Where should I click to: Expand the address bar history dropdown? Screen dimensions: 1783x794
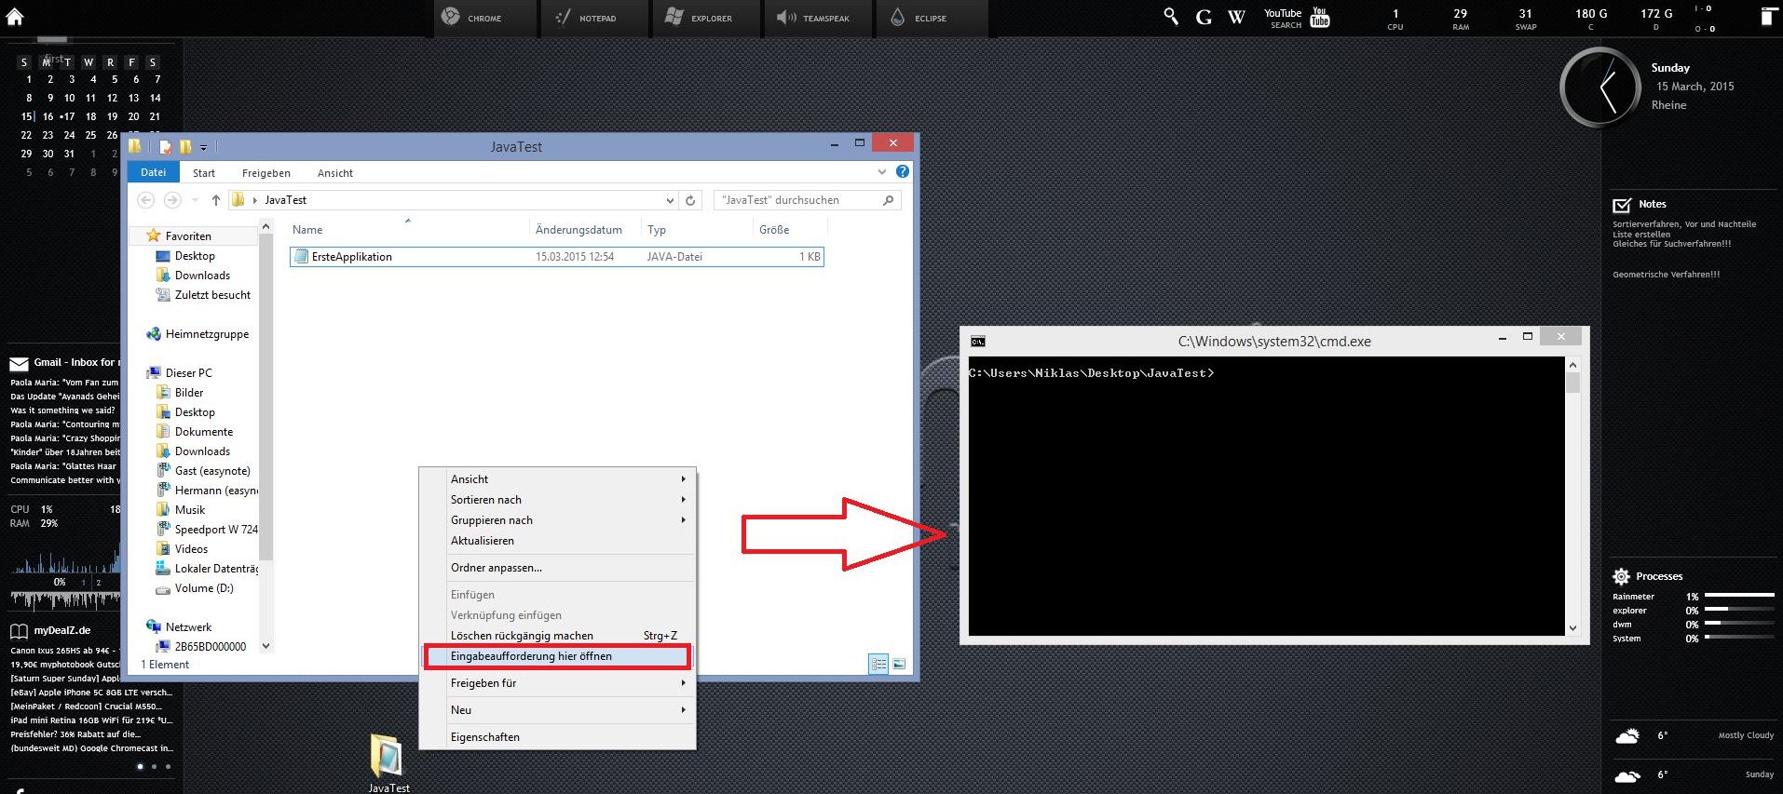coord(670,200)
